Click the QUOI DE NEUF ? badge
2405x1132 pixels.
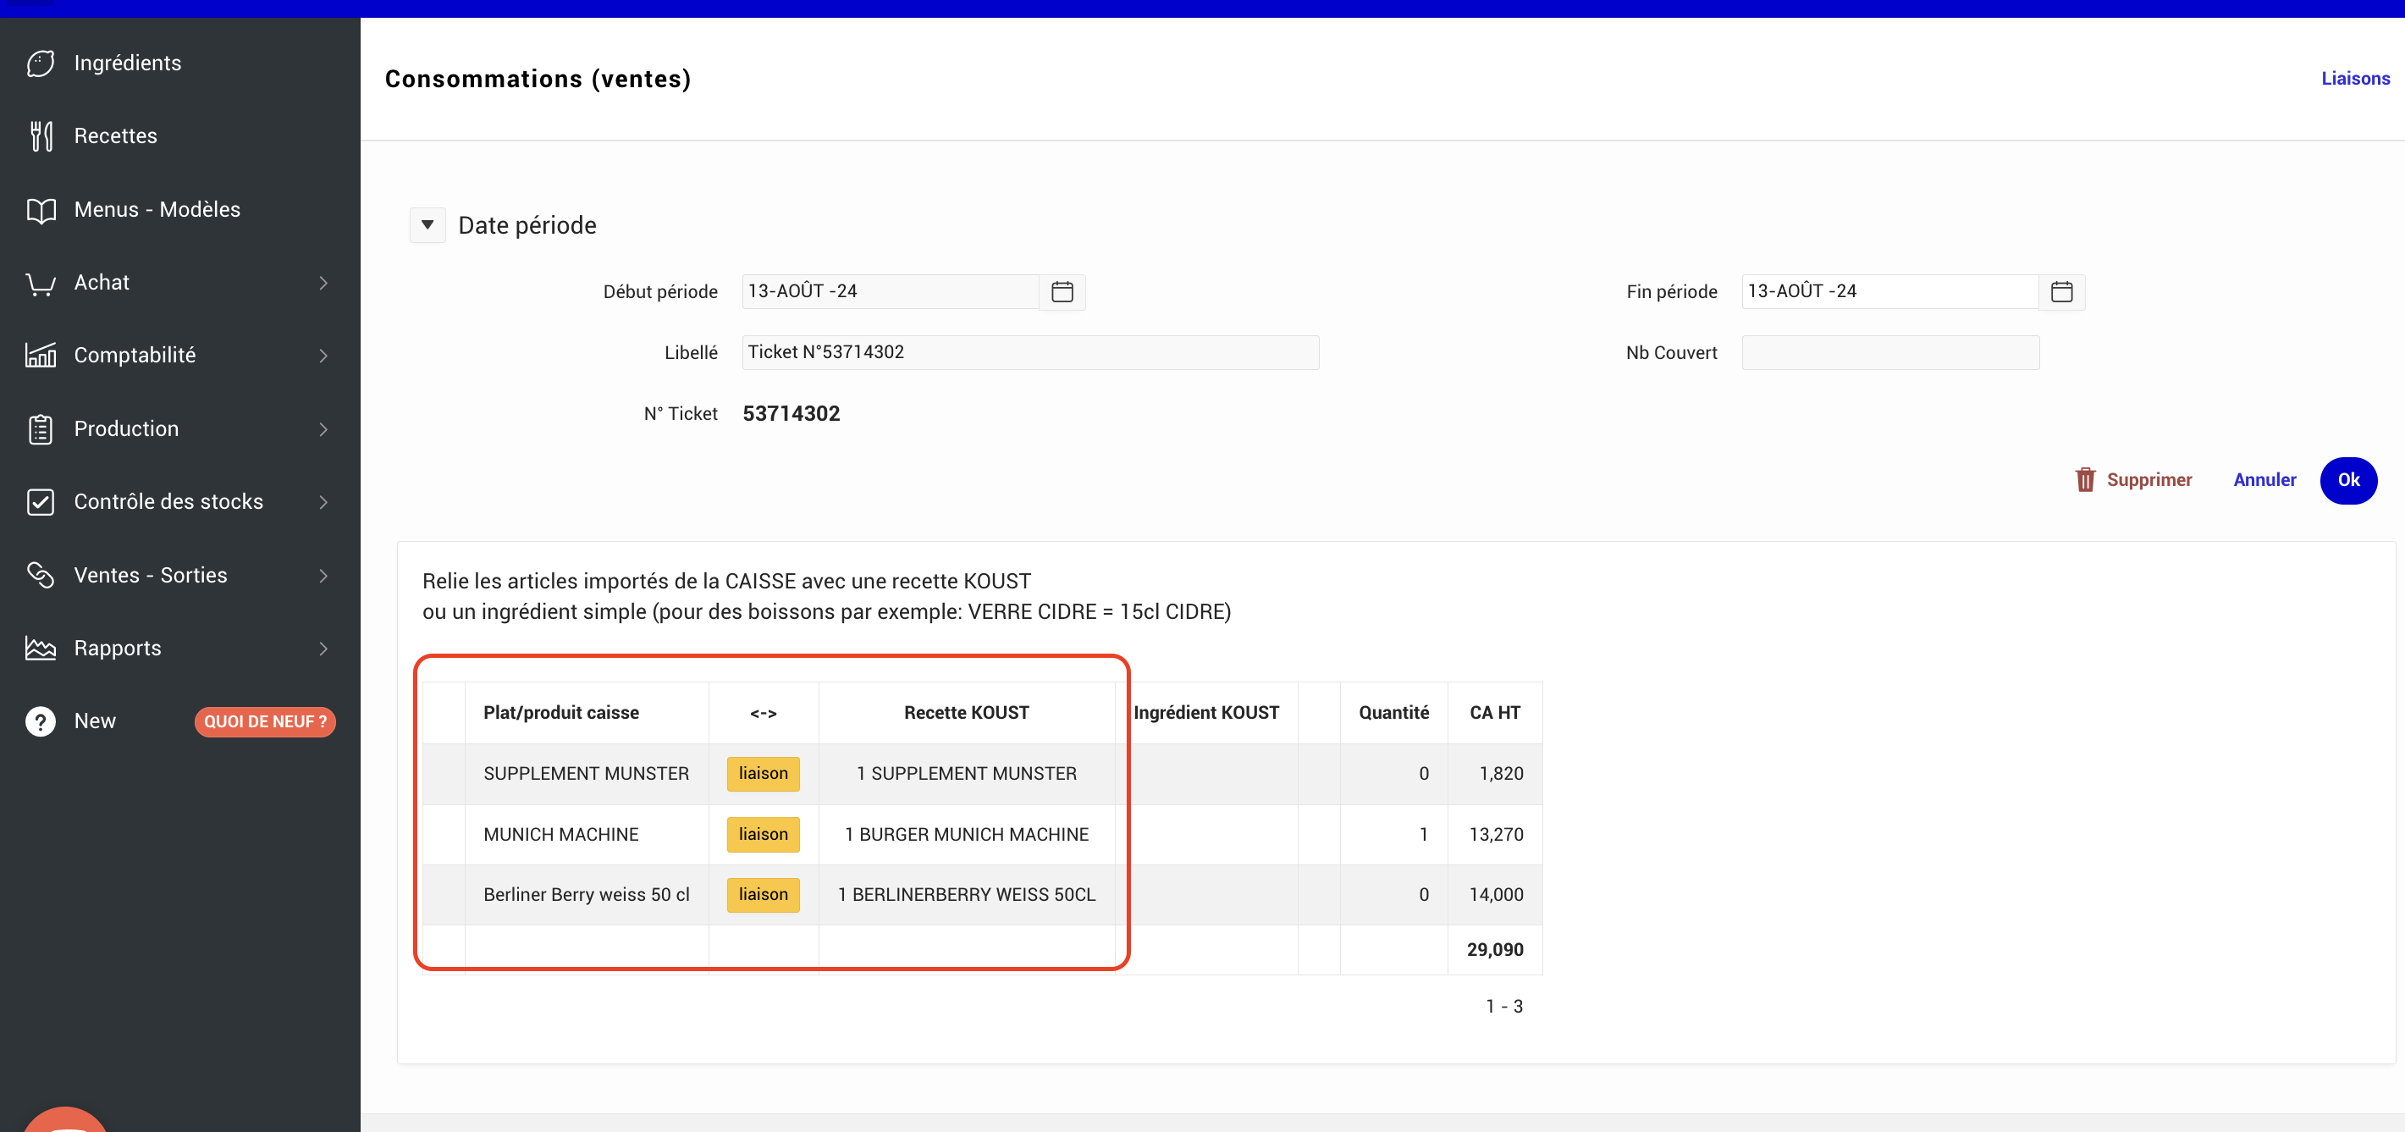pyautogui.click(x=265, y=722)
